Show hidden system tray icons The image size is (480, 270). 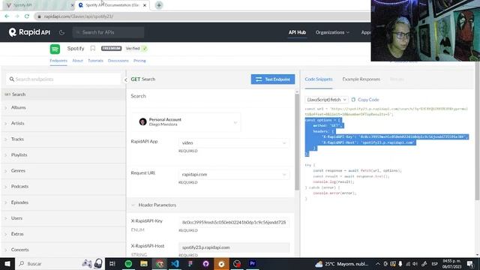point(378,263)
